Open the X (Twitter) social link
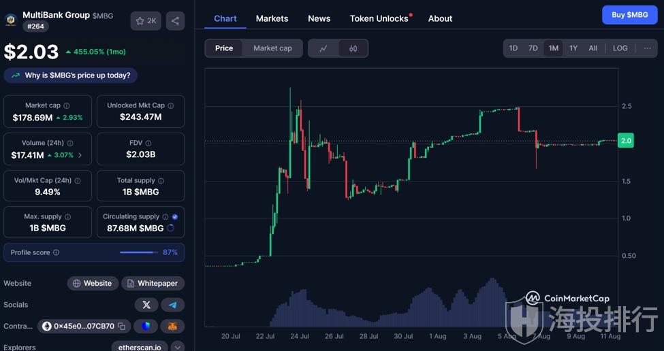The image size is (664, 351). click(146, 305)
